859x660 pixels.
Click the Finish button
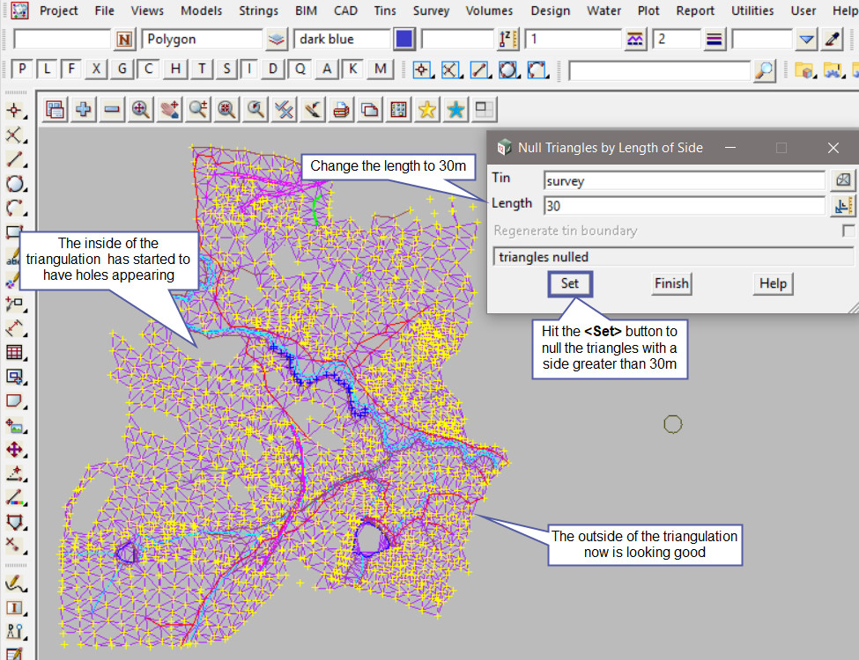[x=671, y=283]
